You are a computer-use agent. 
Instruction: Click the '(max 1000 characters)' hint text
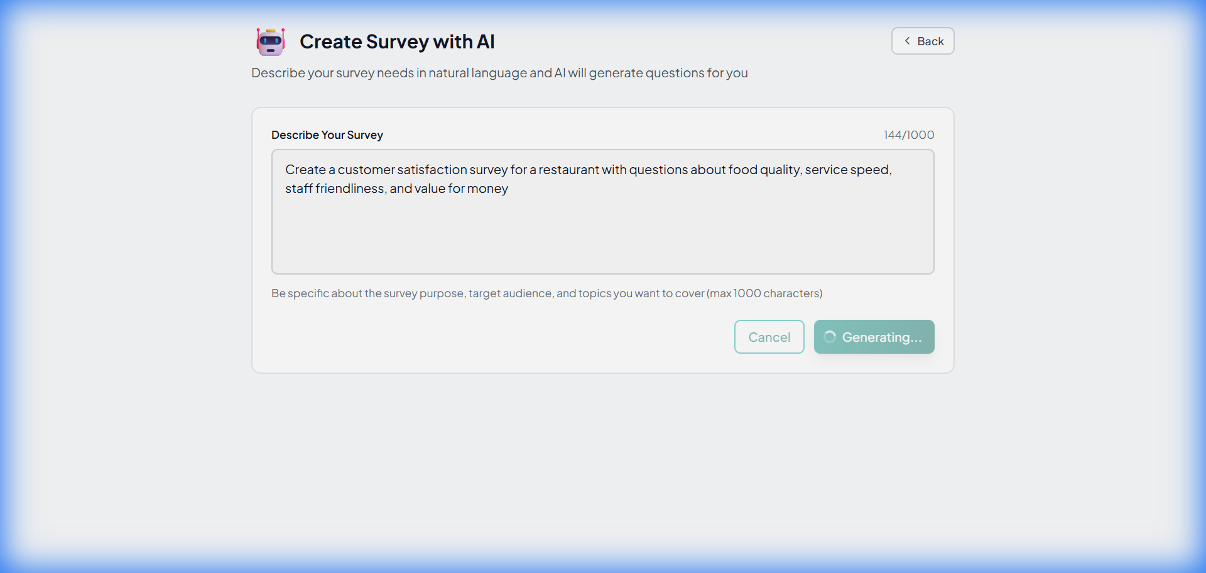click(x=765, y=293)
